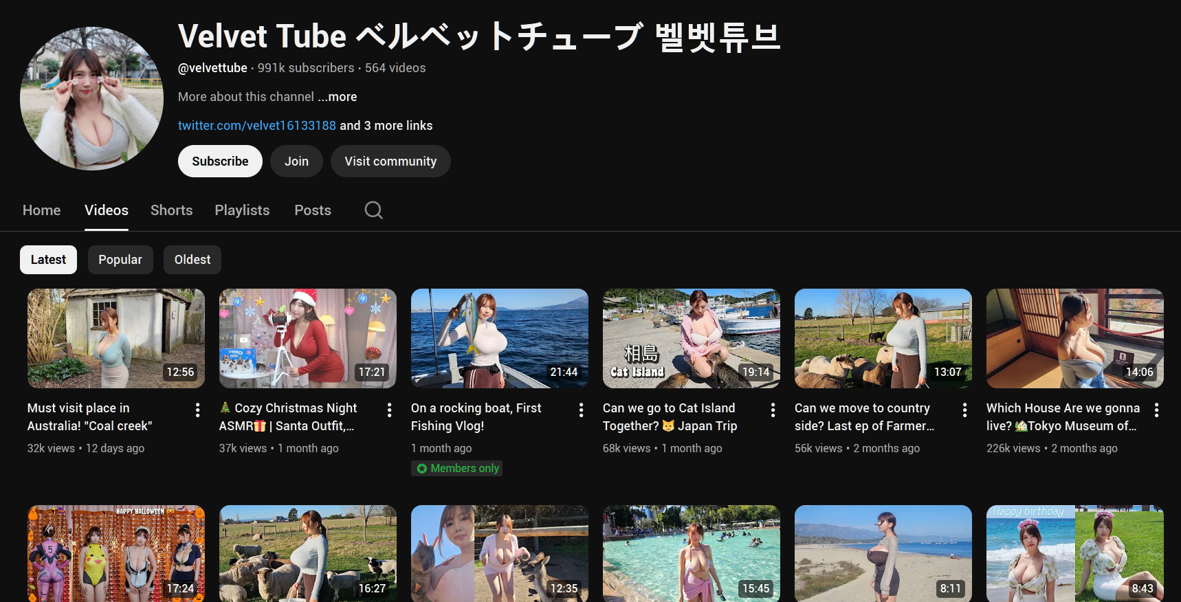
Task: Open the 17:24 Happy Halloween thumbnail
Action: tap(116, 554)
